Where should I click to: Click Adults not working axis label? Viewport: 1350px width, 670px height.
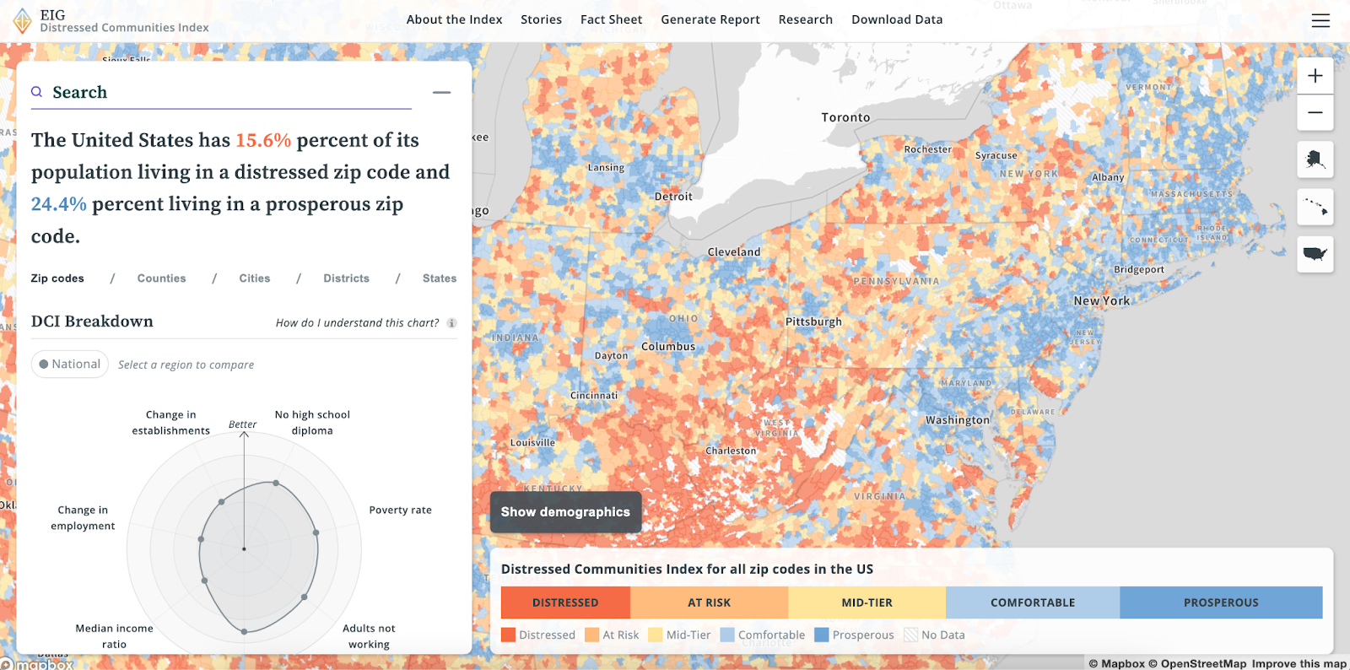click(x=369, y=636)
